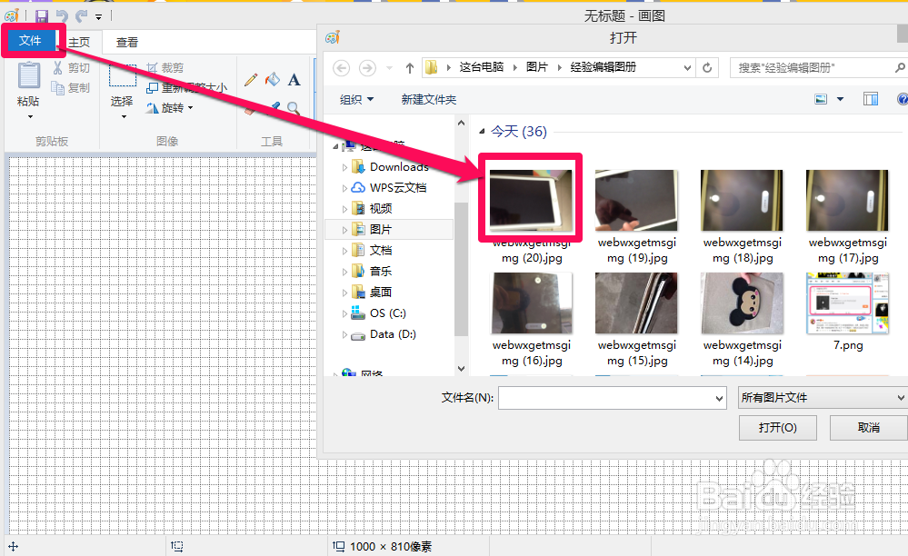Open the view options dropdown arrow
Image resolution: width=908 pixels, height=556 pixels.
coord(840,100)
